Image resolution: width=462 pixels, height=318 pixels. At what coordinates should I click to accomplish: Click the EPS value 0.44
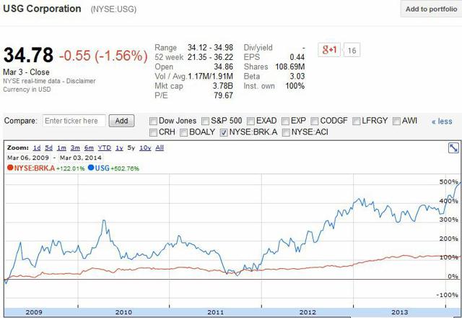(x=297, y=57)
